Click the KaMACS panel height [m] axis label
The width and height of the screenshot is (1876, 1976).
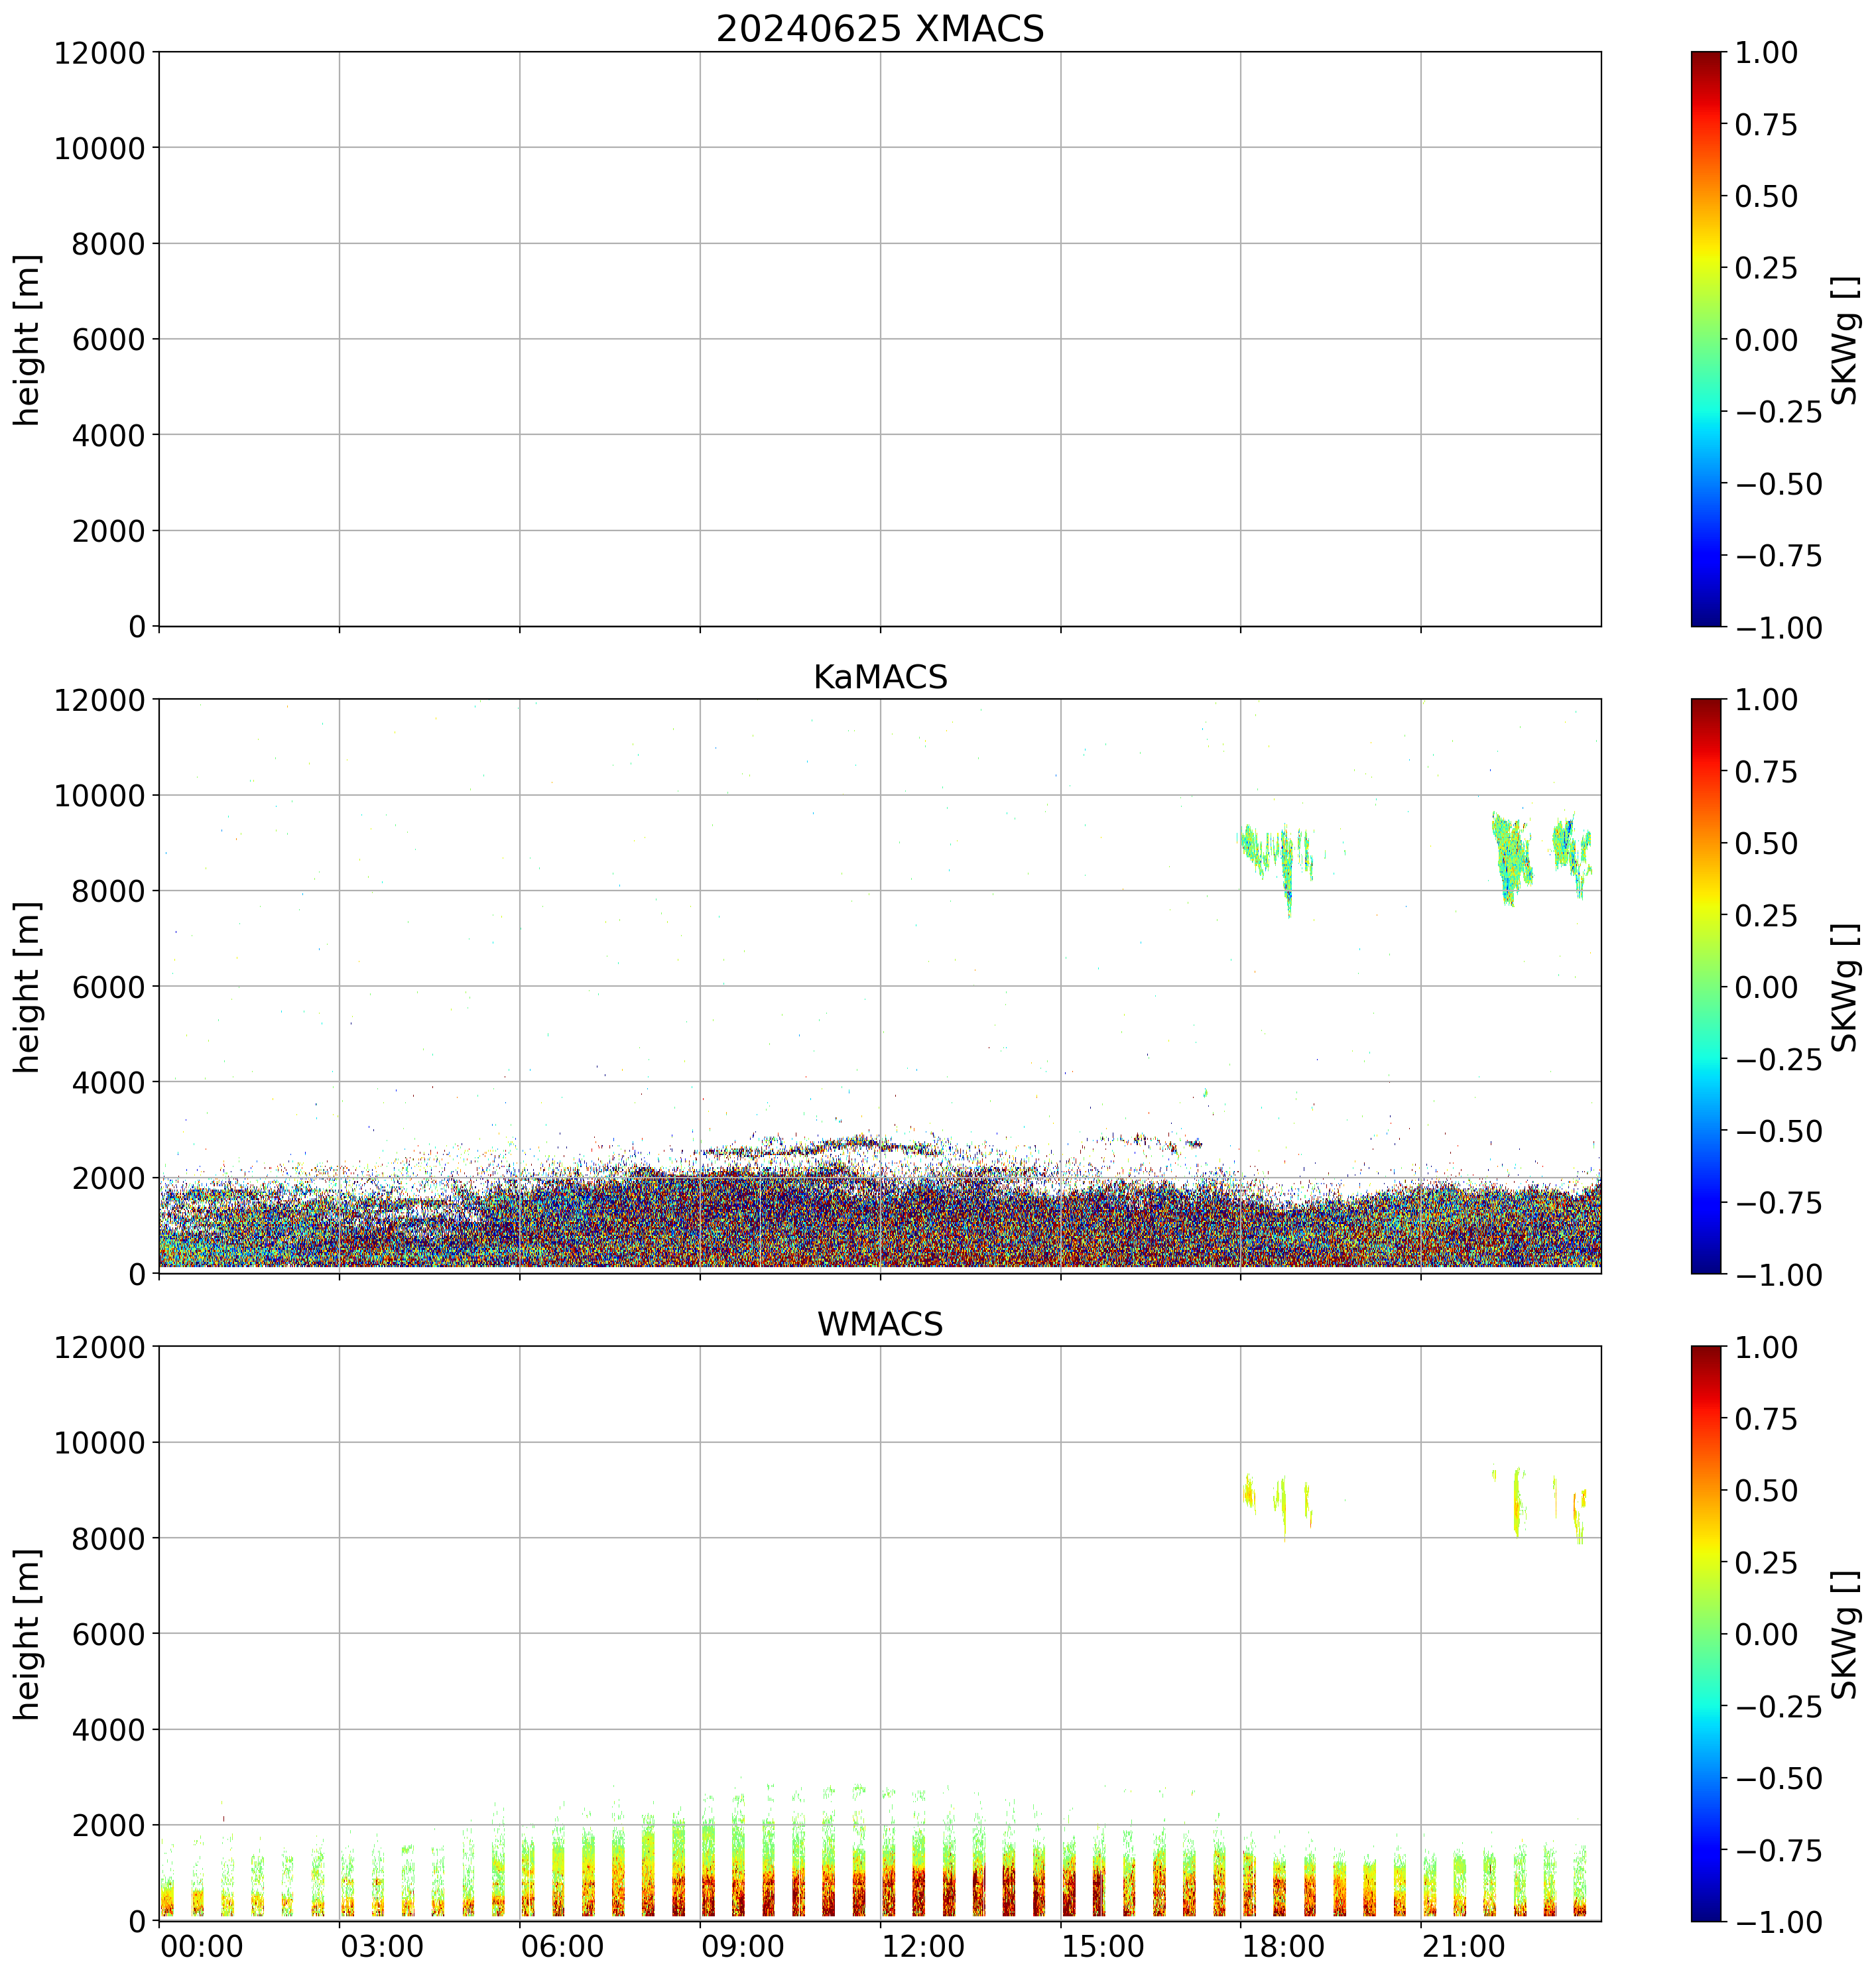[28, 987]
